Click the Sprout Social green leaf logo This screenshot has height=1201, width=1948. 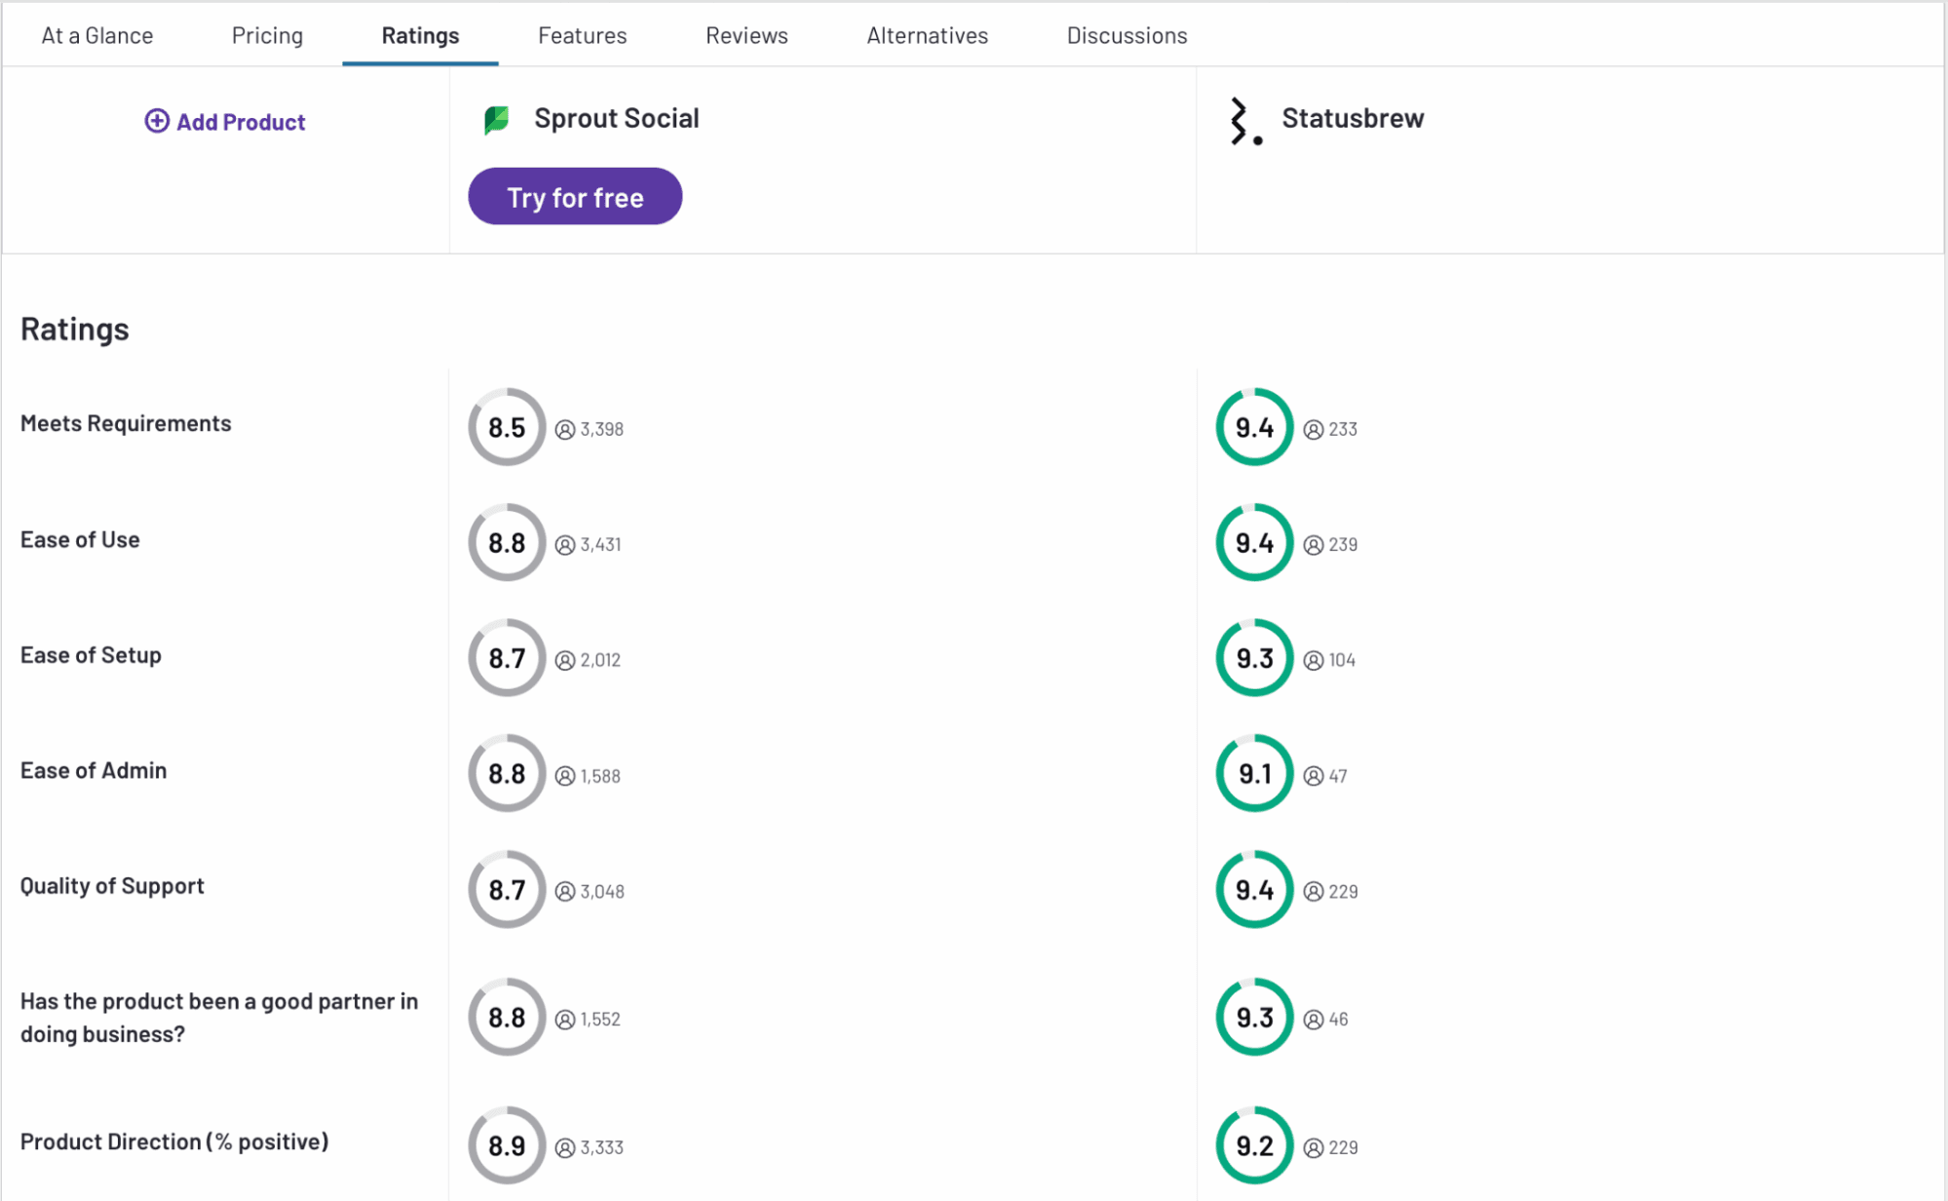(x=497, y=120)
